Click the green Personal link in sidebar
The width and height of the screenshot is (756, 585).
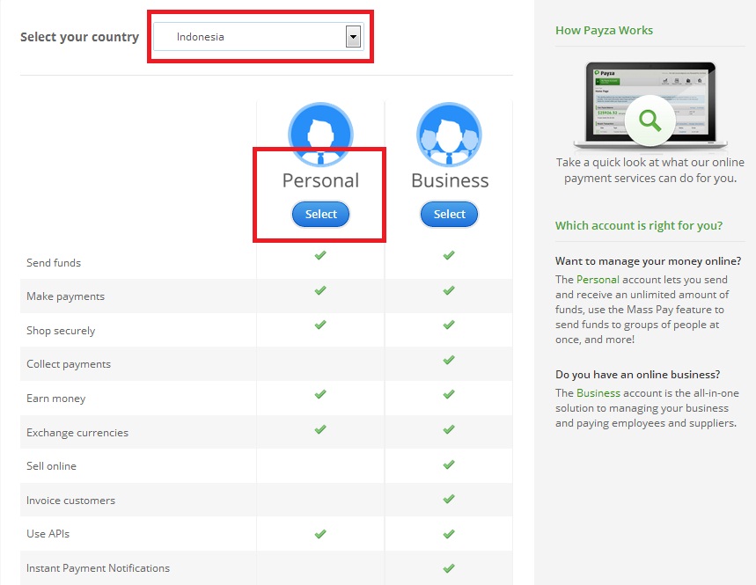coord(598,280)
